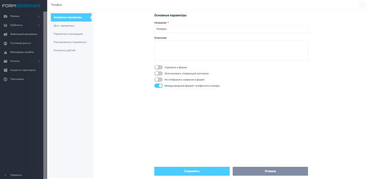
Task: Close the Телефон settings dialog
Action: coord(362,5)
